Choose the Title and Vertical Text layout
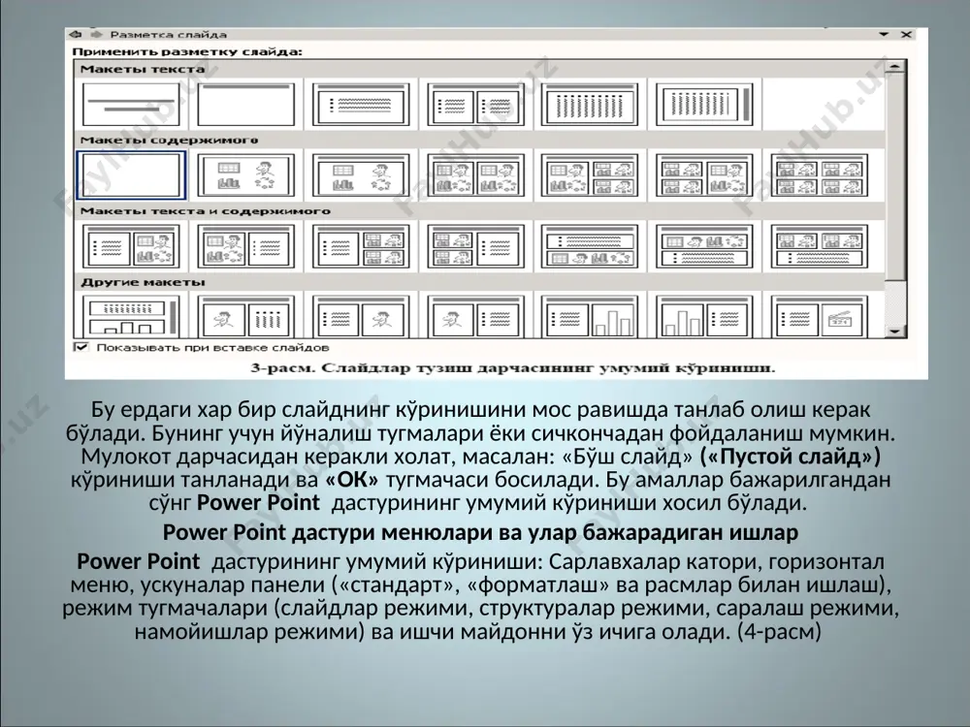The image size is (970, 727). click(590, 105)
